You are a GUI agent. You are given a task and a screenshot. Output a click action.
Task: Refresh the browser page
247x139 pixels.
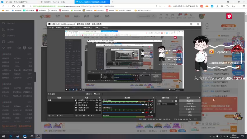(13, 6)
